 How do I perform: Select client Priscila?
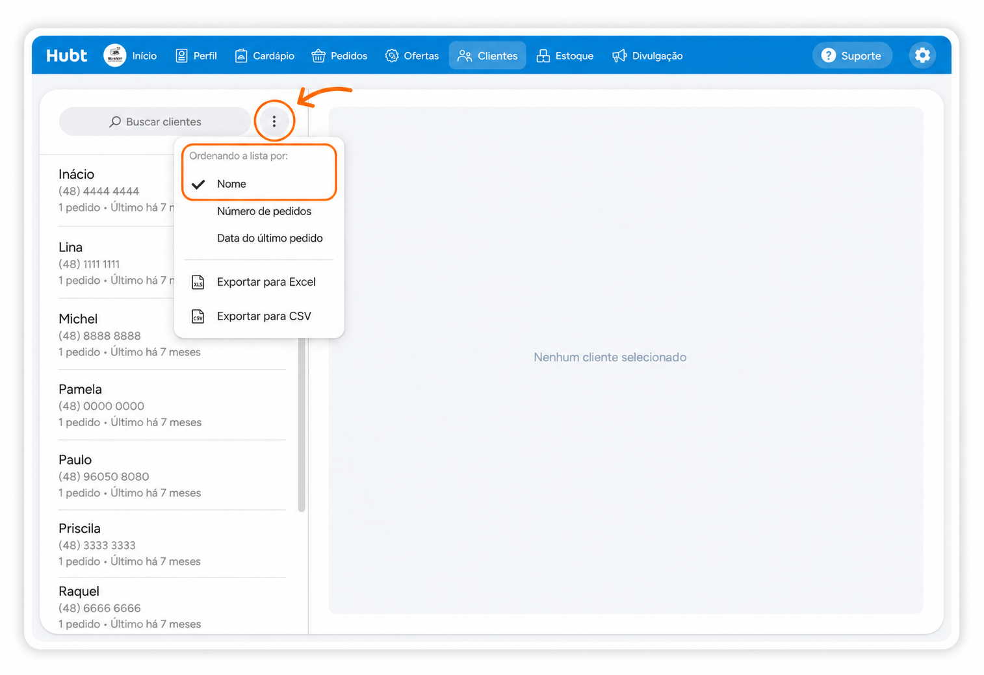point(172,544)
